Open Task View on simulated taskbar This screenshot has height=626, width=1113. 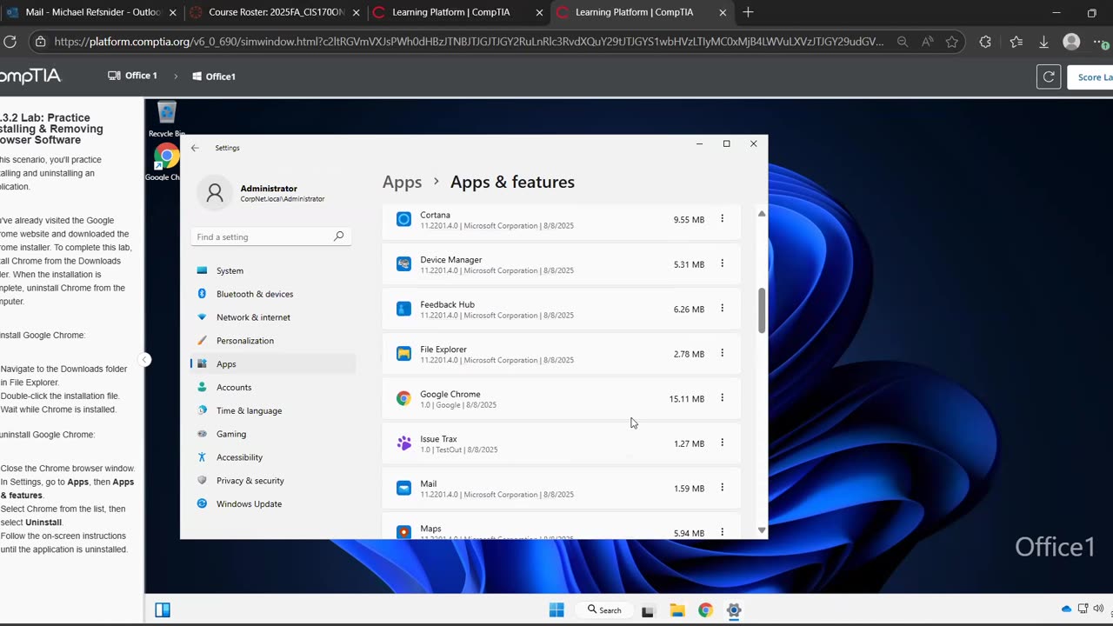point(647,610)
